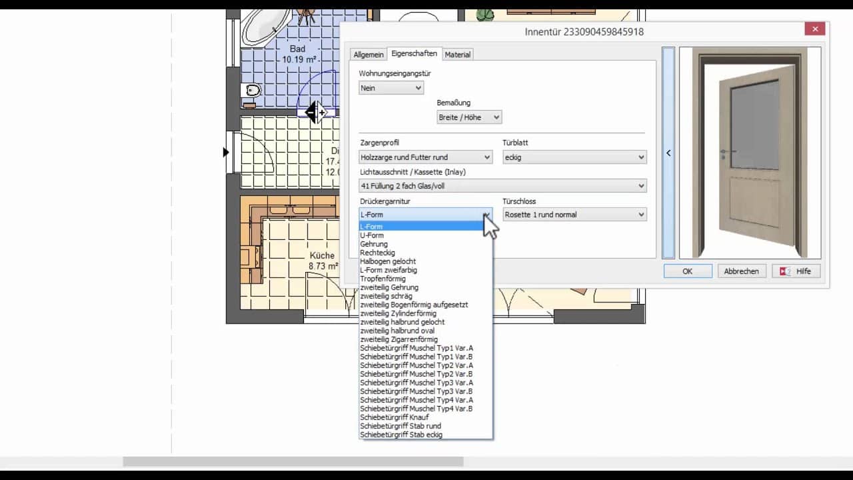This screenshot has height=480, width=853.
Task: Switch to the Material tab
Action: [x=457, y=55]
